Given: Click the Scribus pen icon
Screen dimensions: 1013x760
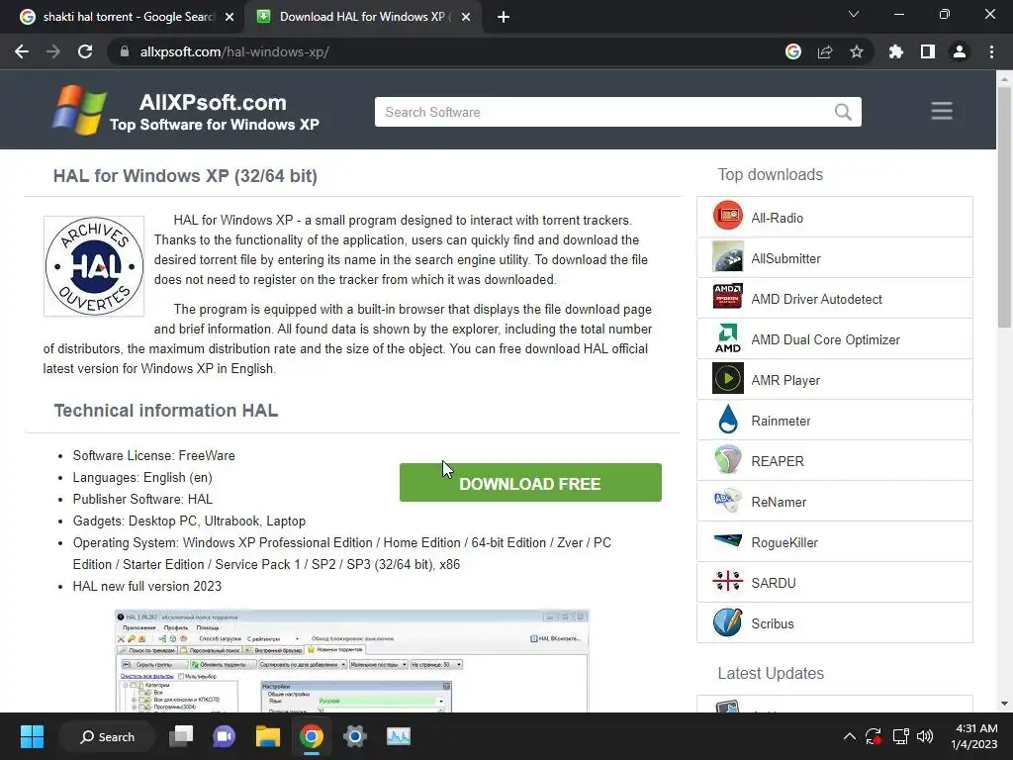Looking at the screenshot, I should 727,621.
